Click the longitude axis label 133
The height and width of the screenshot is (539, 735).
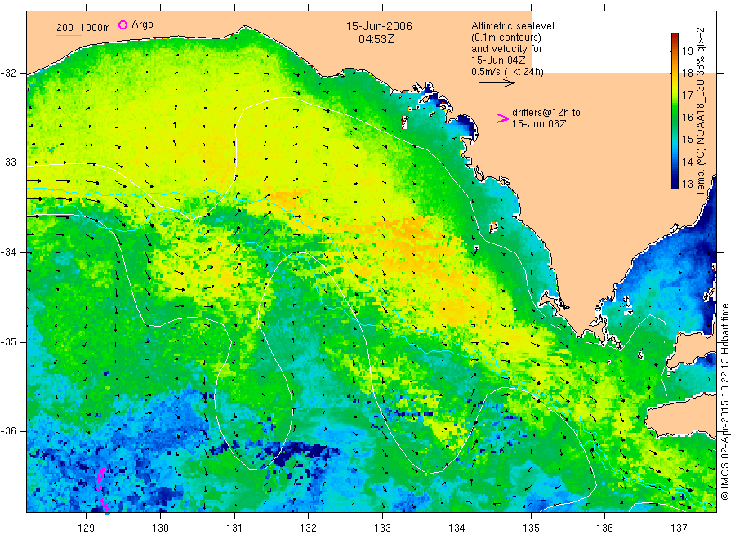pyautogui.click(x=382, y=528)
